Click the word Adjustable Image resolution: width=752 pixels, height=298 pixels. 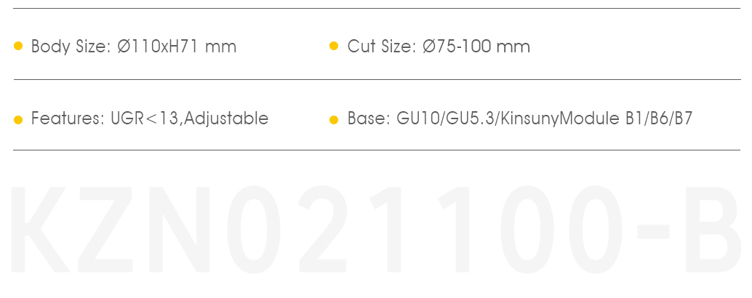(226, 118)
